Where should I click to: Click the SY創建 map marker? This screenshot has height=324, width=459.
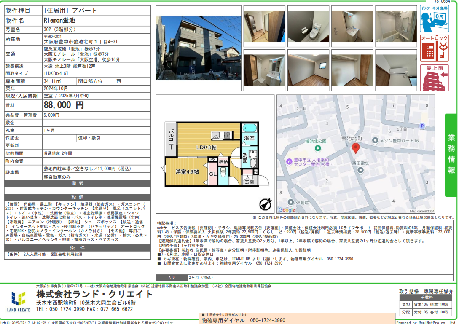pos(290,202)
